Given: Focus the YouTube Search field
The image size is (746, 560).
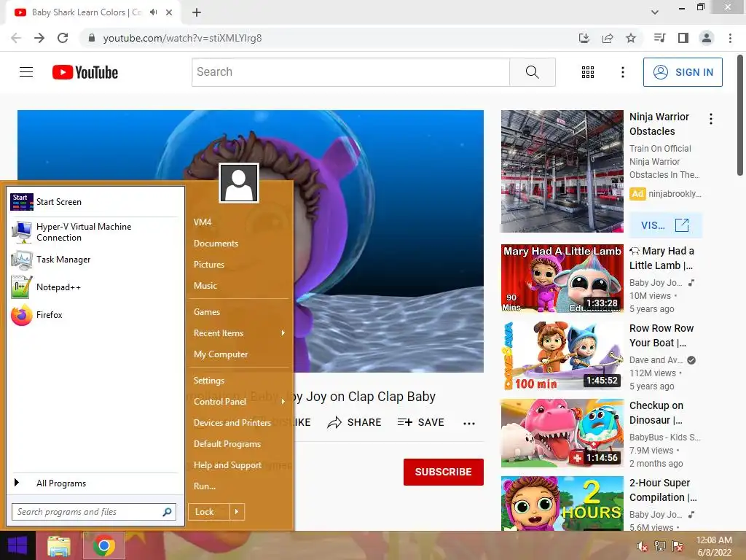Looking at the screenshot, I should (350, 72).
